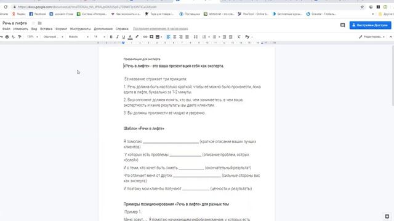394x221 pixels.
Task: Expand the Input tools dropdown arrow
Action: point(252,37)
